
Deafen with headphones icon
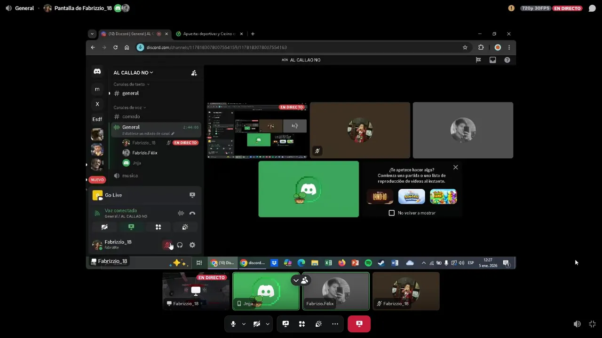[x=180, y=245]
